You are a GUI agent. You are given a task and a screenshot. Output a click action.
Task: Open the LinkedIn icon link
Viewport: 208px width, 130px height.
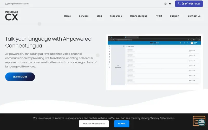tap(165, 4)
